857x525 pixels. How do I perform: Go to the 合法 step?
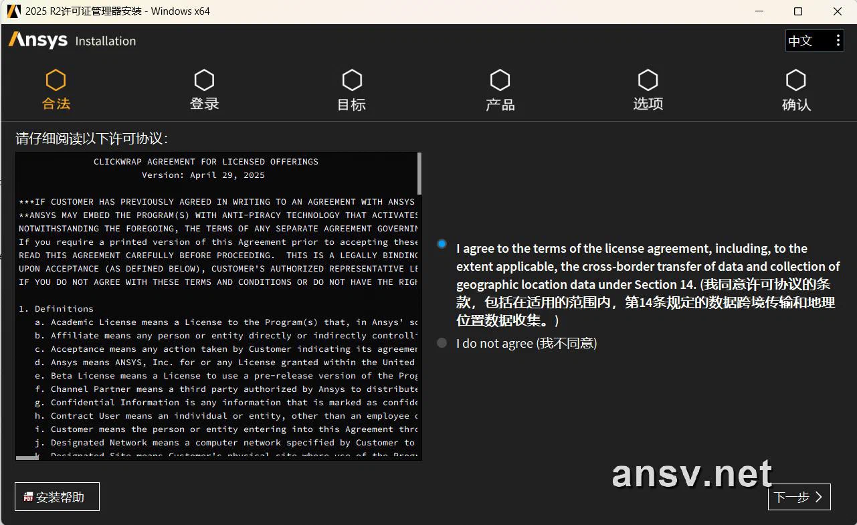tap(56, 90)
